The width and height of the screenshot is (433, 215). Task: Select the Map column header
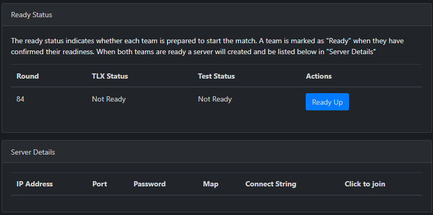[211, 184]
